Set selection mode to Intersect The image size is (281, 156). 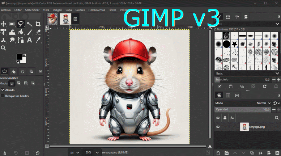click(33, 83)
